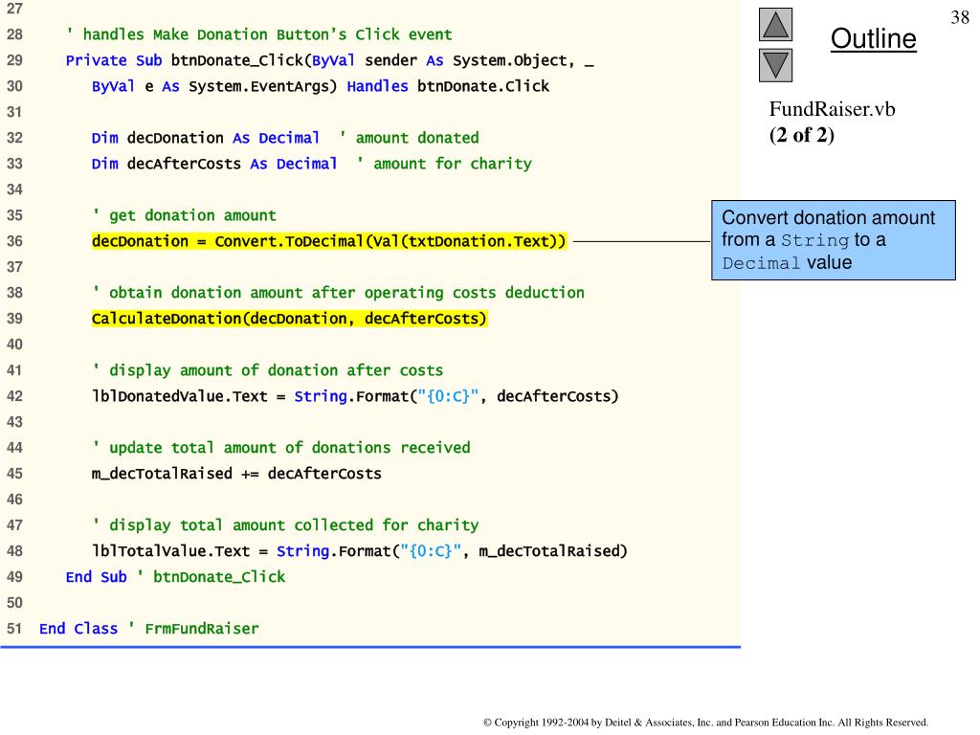Click the Dim decDonation As Decimal line
Image resolution: width=980 pixels, height=735 pixels.
point(285,138)
